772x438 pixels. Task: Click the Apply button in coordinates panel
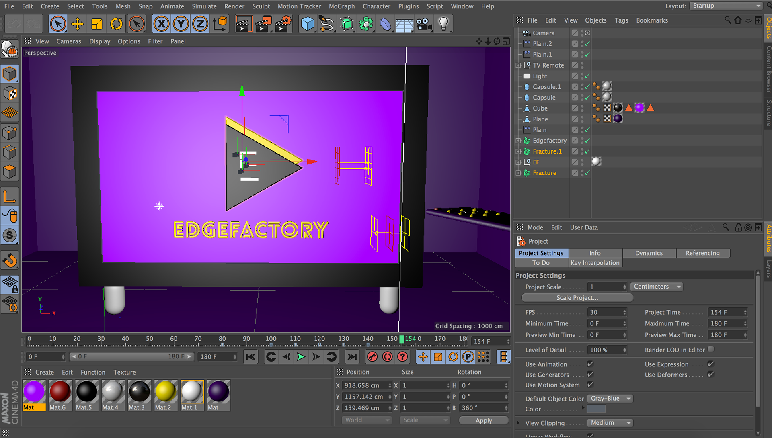pos(484,420)
